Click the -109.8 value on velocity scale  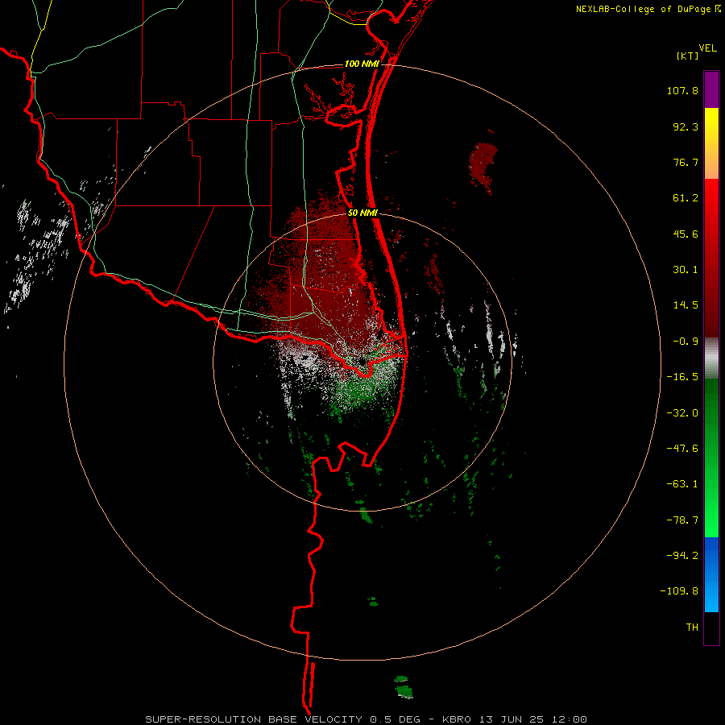click(x=679, y=591)
